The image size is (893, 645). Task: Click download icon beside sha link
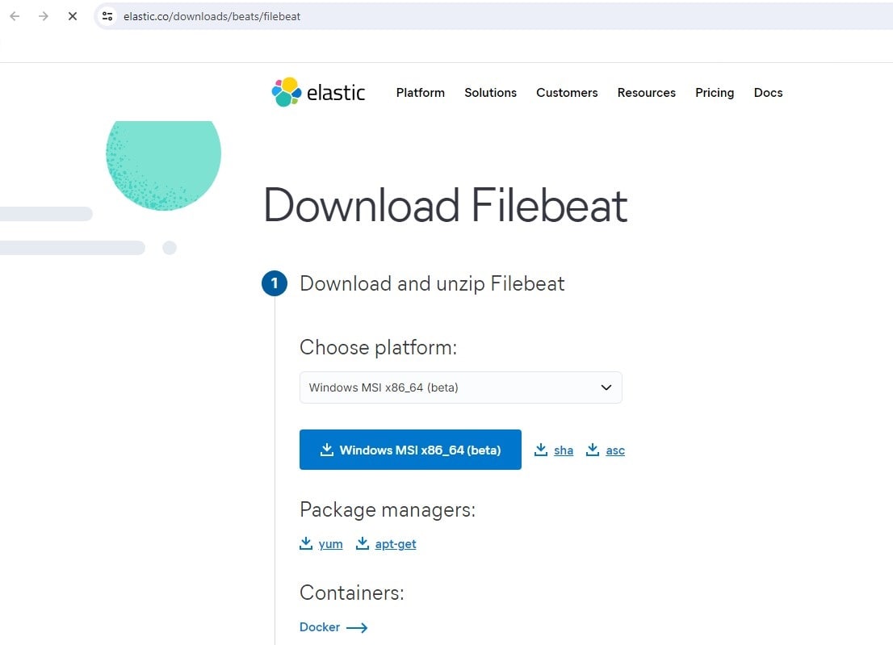point(541,450)
